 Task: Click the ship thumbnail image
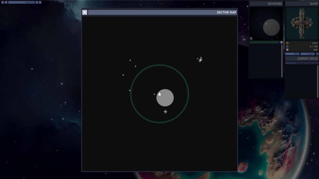pos(302,23)
